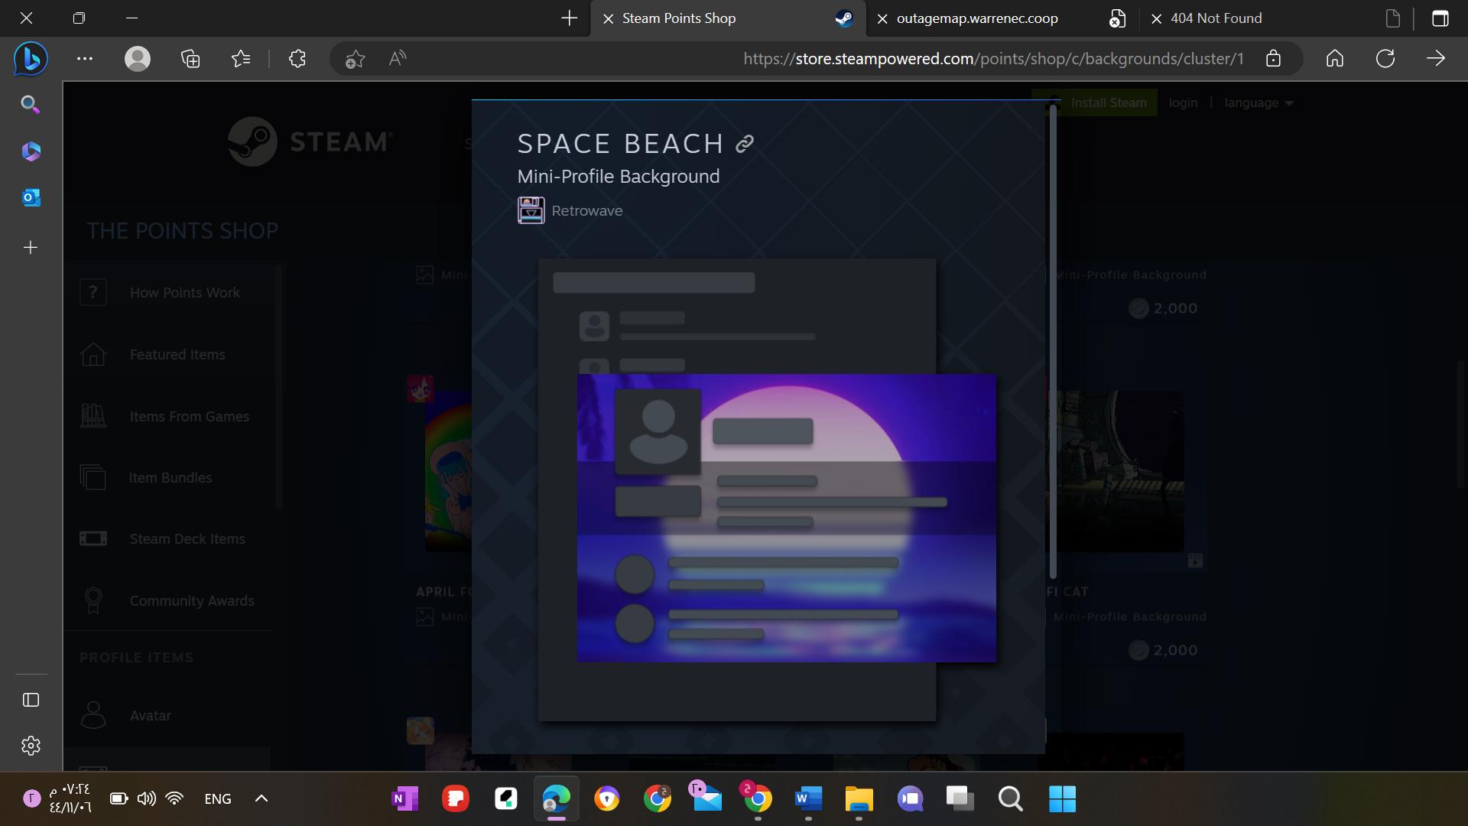Open sidebar search icon
This screenshot has width=1468, height=826.
tap(31, 104)
